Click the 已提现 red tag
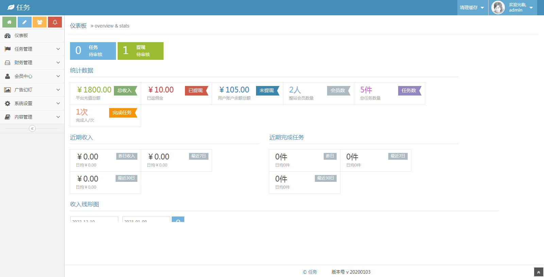Viewport: 544px width, 277px height. pyautogui.click(x=197, y=90)
